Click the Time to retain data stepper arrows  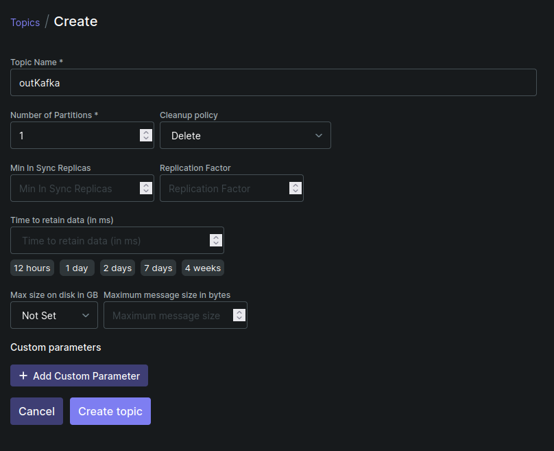click(215, 240)
